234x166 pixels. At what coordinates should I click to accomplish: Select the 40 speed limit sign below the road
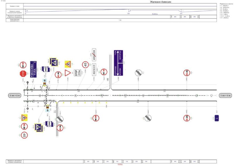[24, 135]
